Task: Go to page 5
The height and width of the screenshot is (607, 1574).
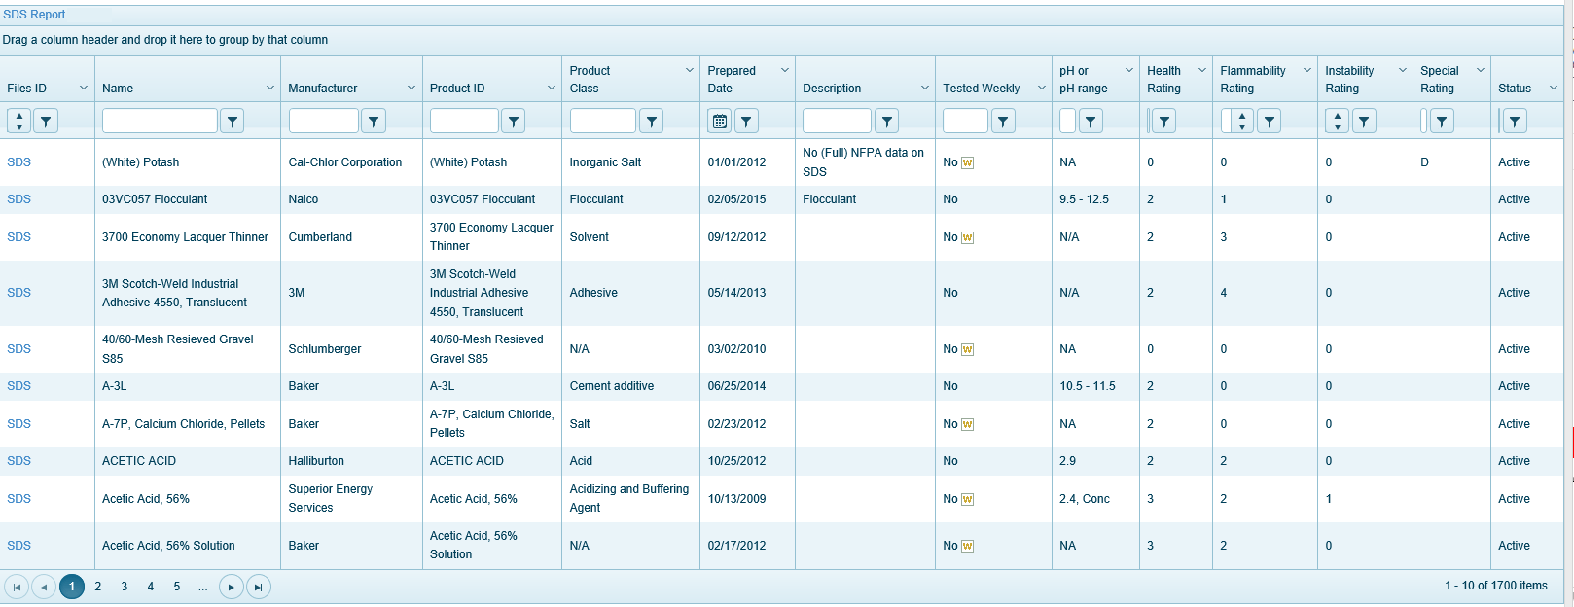Action: click(x=177, y=587)
